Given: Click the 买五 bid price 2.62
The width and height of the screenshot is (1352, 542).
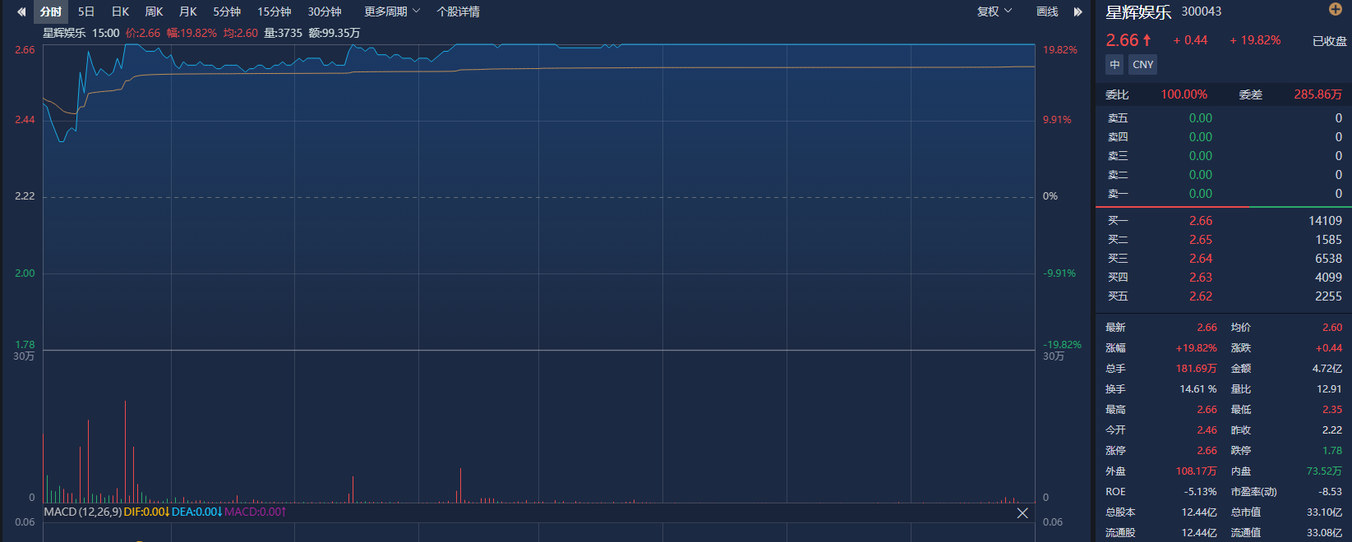Looking at the screenshot, I should 1201,296.
